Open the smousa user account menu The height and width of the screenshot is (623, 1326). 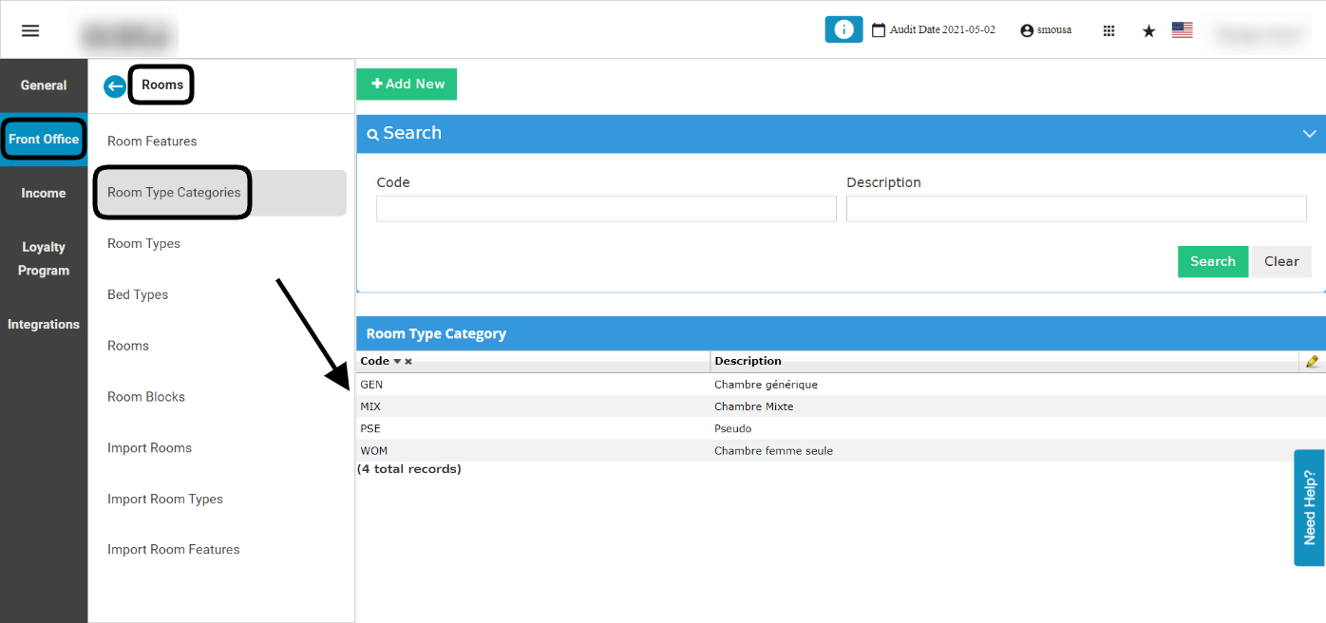1046,30
